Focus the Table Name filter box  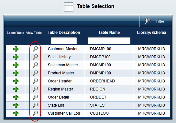109,41
